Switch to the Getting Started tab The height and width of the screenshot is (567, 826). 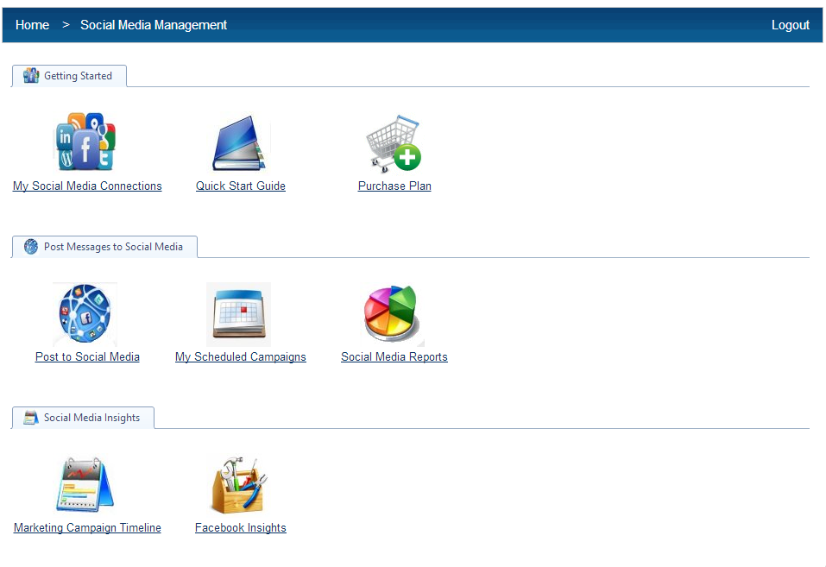click(70, 76)
